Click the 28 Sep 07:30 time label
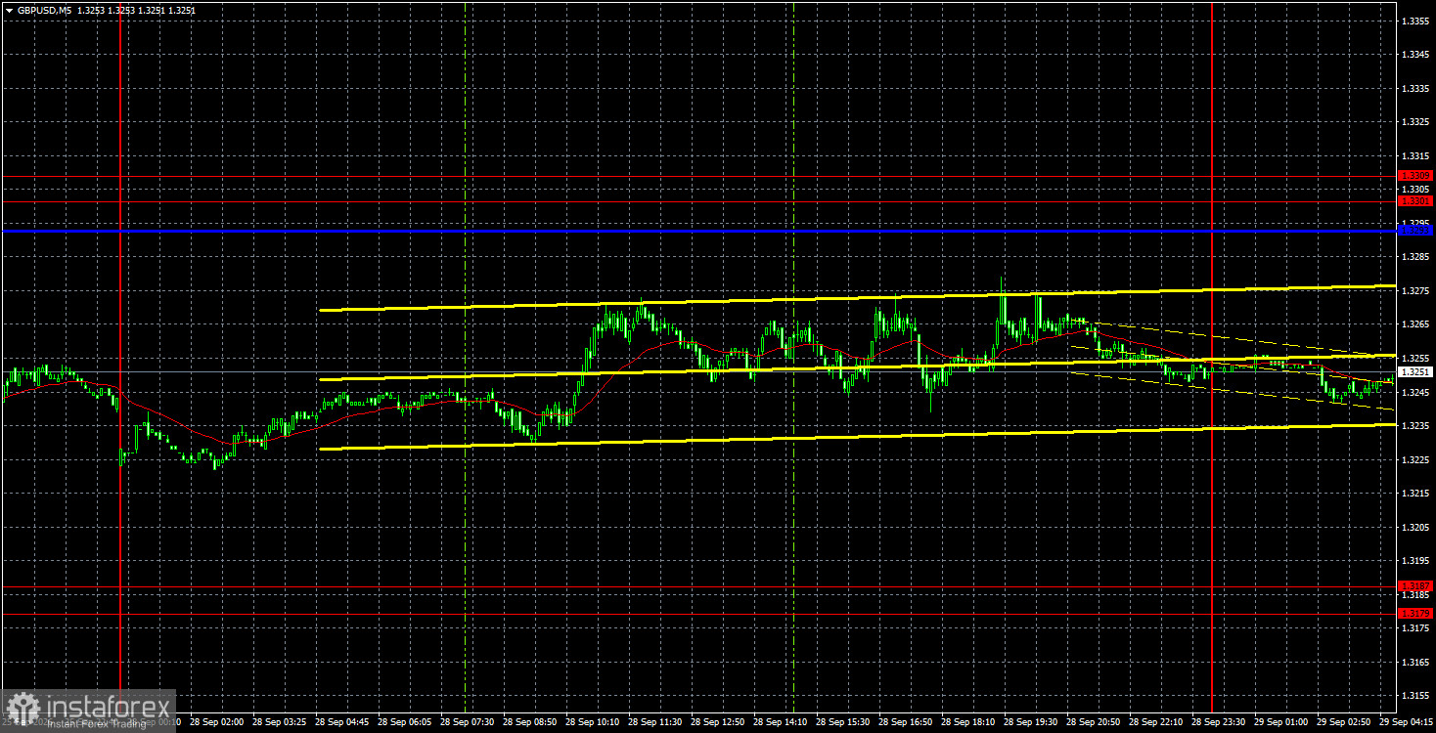The image size is (1436, 733). (x=465, y=722)
